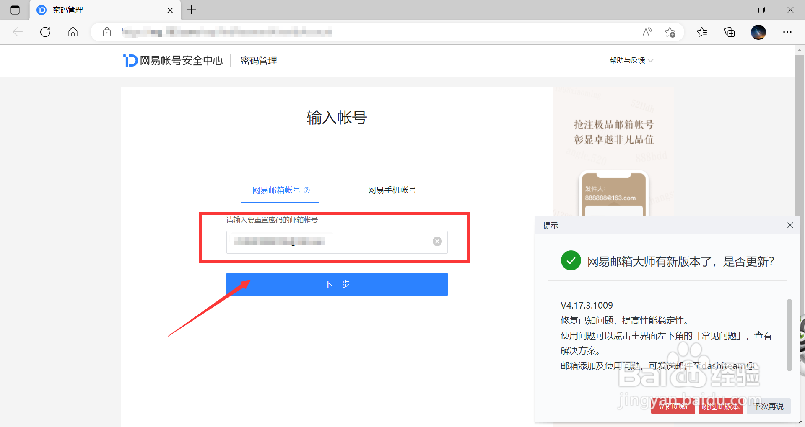The height and width of the screenshot is (427, 805).
Task: Close the 密码管理 browser tab
Action: [x=170, y=10]
